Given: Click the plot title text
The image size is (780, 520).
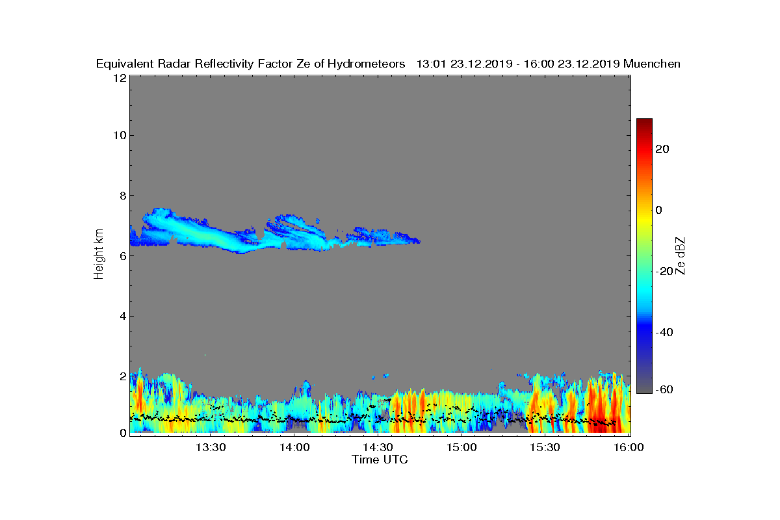Looking at the screenshot, I should (x=388, y=64).
